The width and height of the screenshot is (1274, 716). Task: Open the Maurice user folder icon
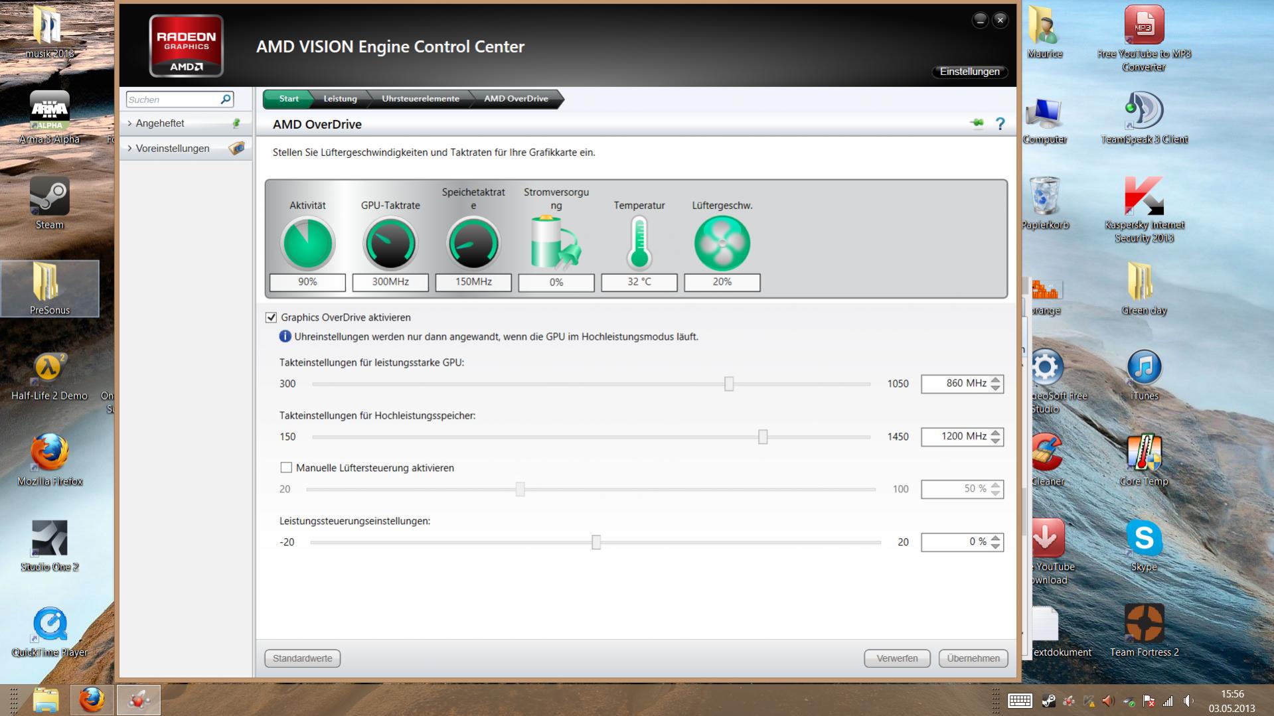1045,33
